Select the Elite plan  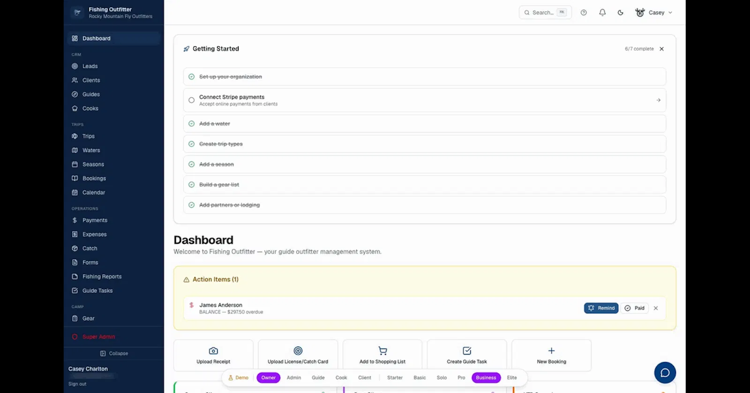(x=512, y=378)
